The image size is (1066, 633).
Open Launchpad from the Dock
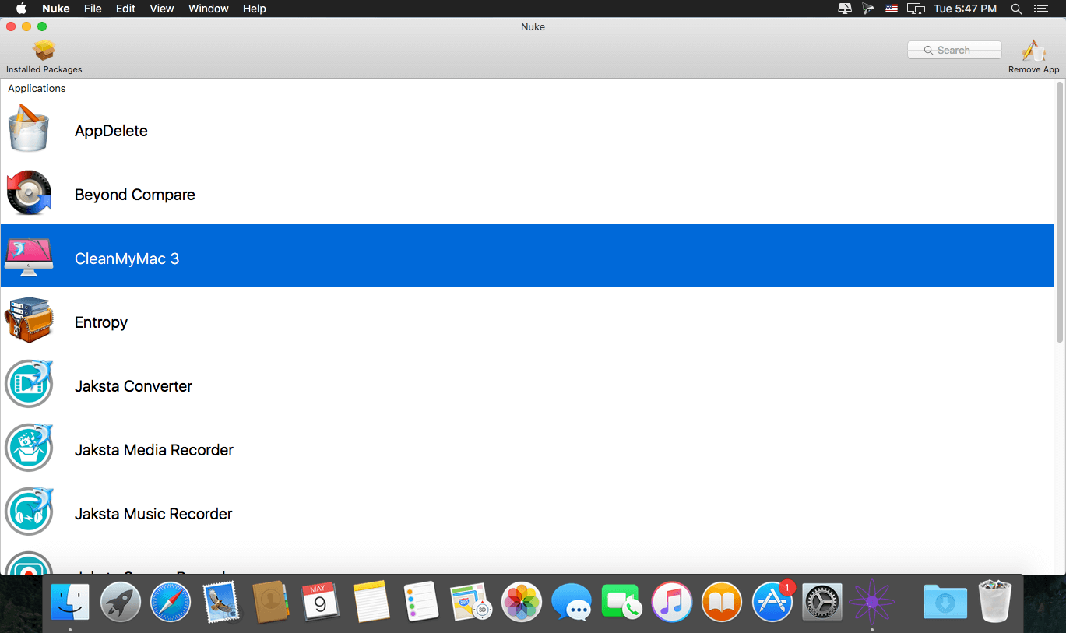pyautogui.click(x=120, y=602)
